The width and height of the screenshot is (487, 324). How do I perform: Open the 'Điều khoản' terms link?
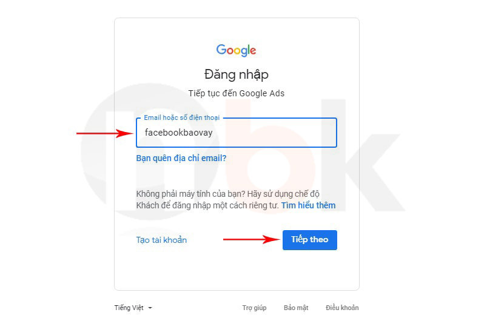click(342, 308)
